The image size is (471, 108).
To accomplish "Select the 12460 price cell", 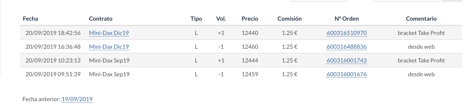I will (x=250, y=47).
